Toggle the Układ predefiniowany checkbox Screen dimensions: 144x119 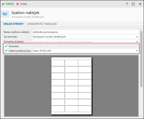[6, 51]
